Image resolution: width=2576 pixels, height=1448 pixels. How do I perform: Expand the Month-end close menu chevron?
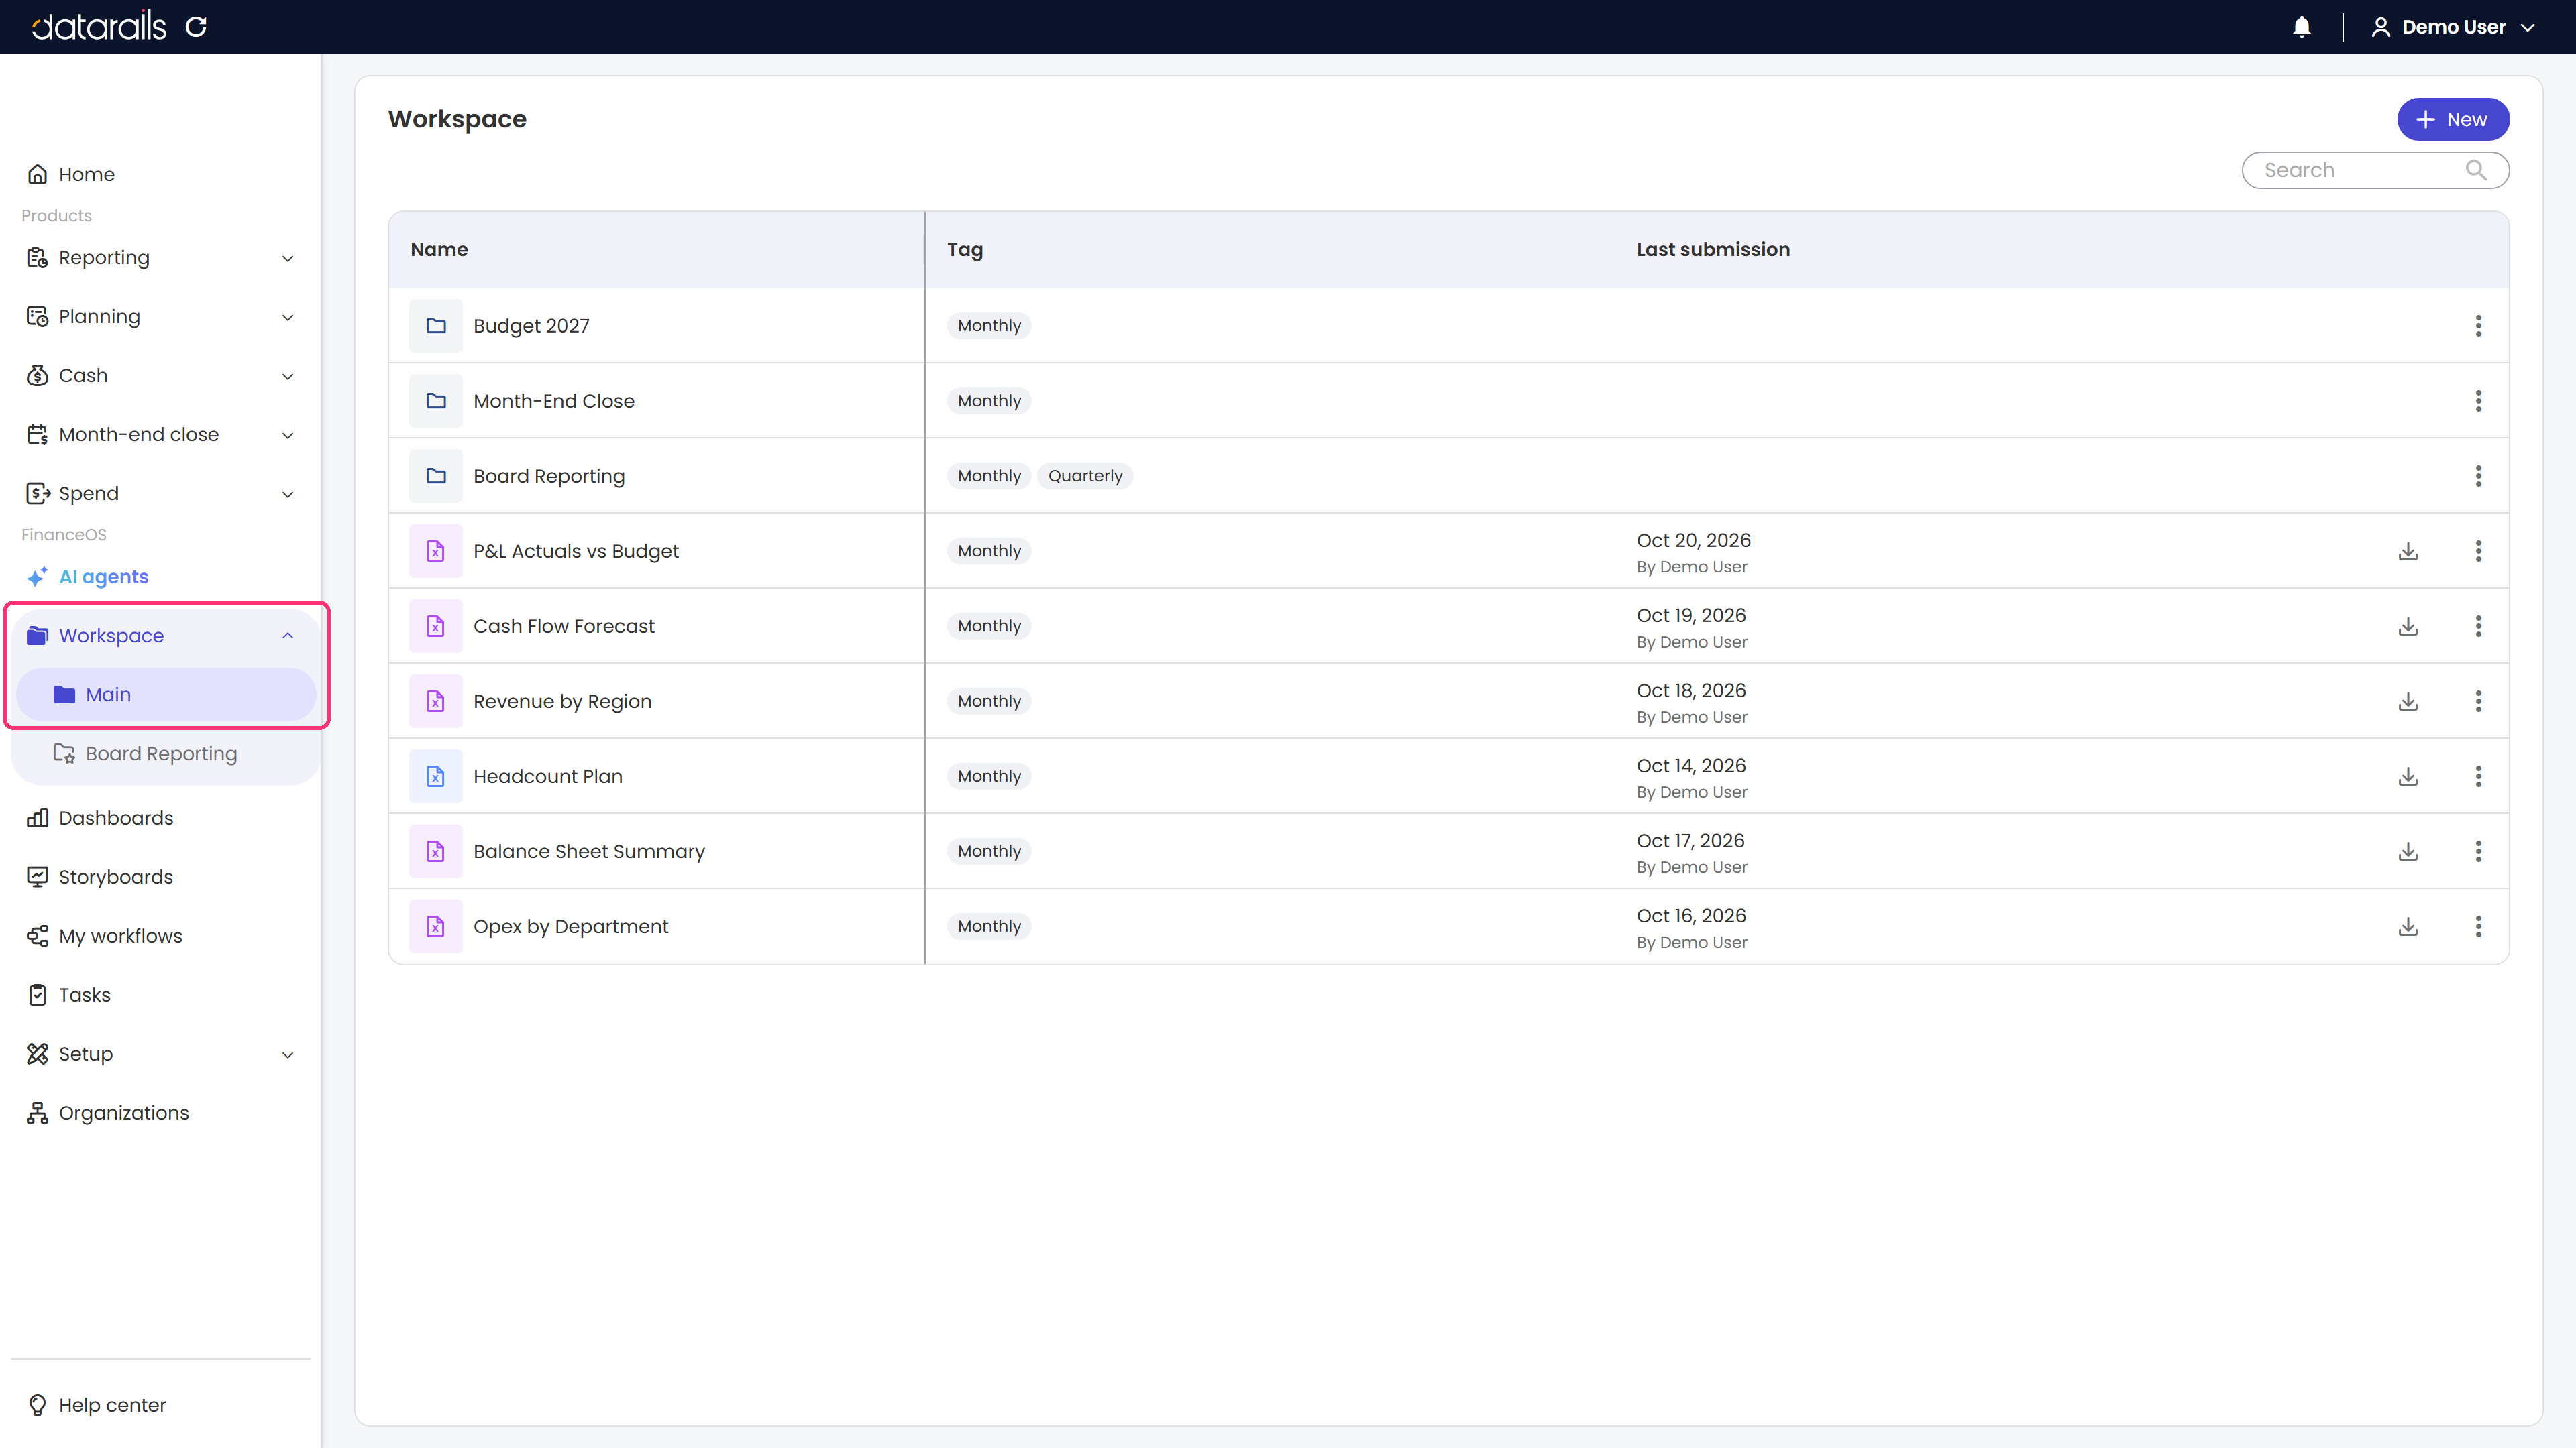click(x=288, y=436)
